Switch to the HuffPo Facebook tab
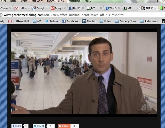Screen dimensions: 165x128 coord(76,8)
